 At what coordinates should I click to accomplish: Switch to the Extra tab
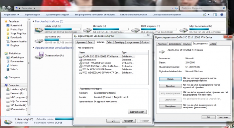click(90, 42)
